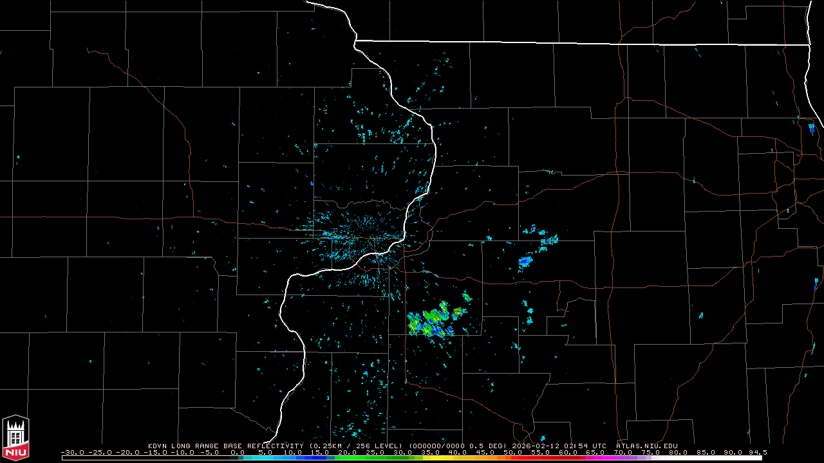Select the '(0.25KM / 256 LEVEL)' resolution text
This screenshot has width=824, height=463.
click(x=355, y=446)
